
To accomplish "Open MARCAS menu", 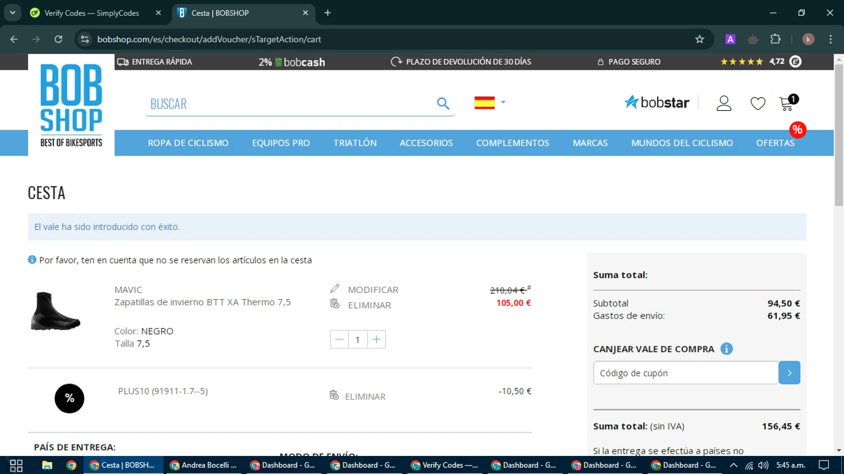I will (x=590, y=143).
